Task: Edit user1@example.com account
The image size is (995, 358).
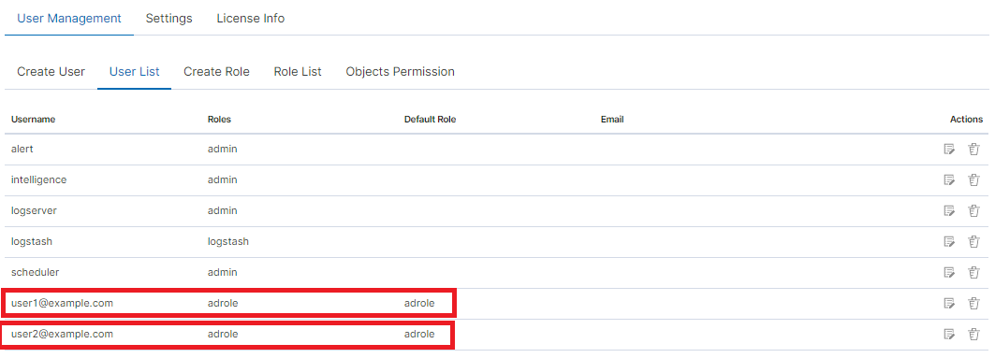Action: click(949, 303)
